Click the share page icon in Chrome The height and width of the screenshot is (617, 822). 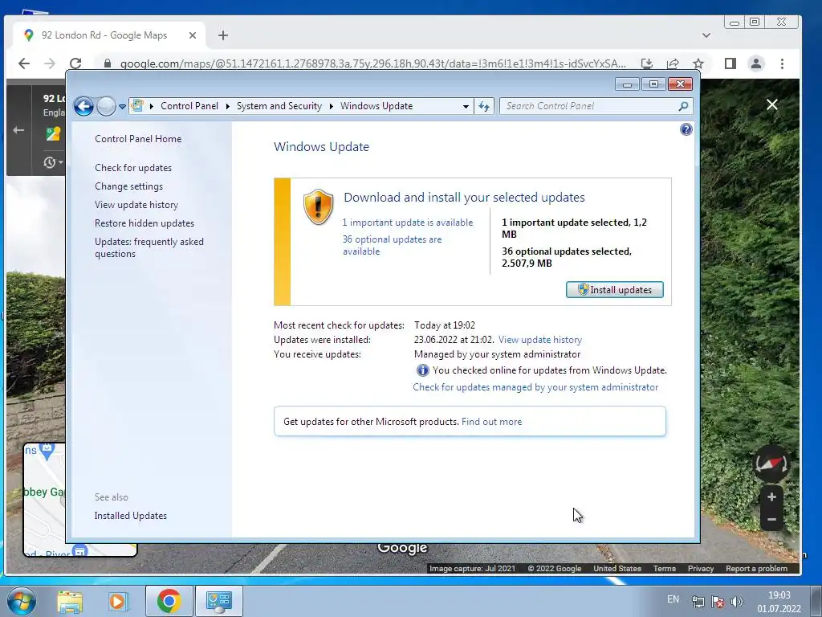click(673, 63)
